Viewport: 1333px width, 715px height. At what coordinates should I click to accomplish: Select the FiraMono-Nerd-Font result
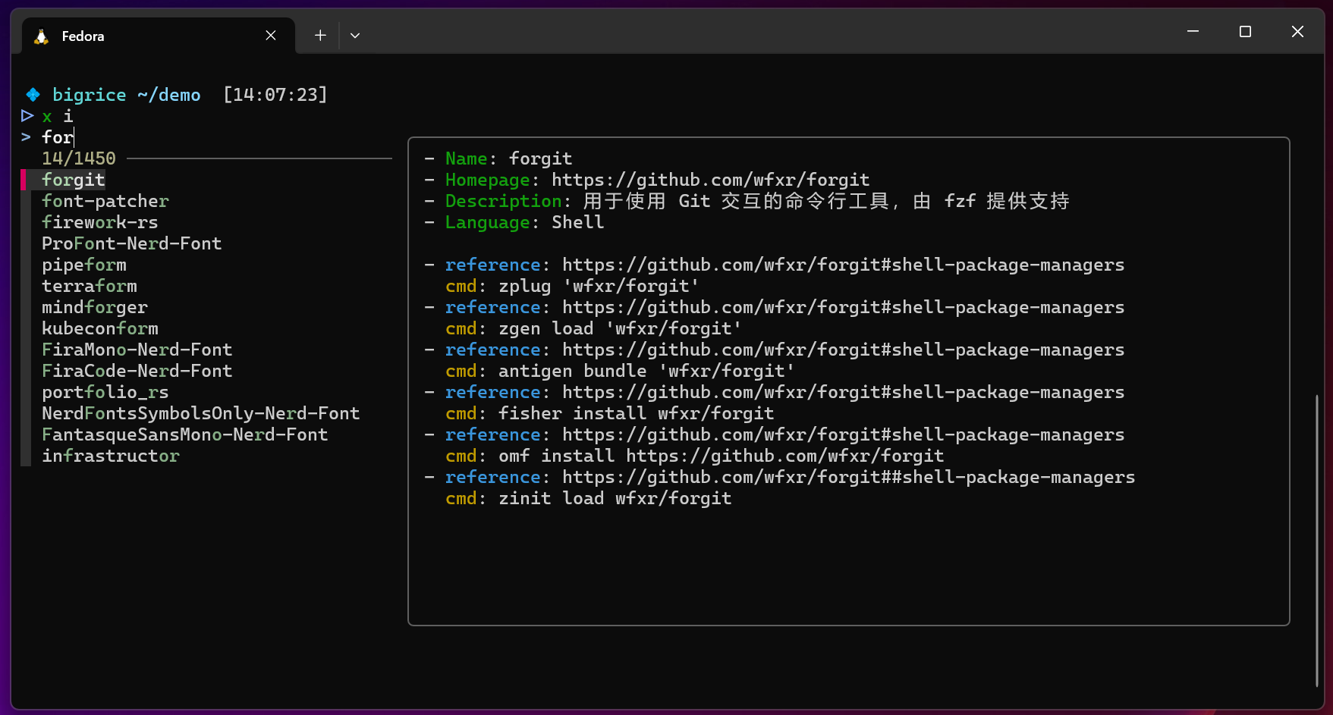[137, 350]
